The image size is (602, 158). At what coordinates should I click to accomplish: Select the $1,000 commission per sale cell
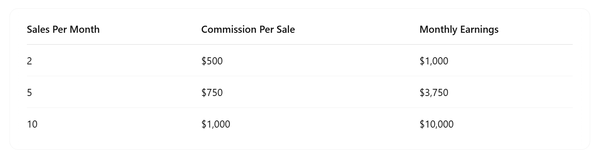click(x=216, y=124)
